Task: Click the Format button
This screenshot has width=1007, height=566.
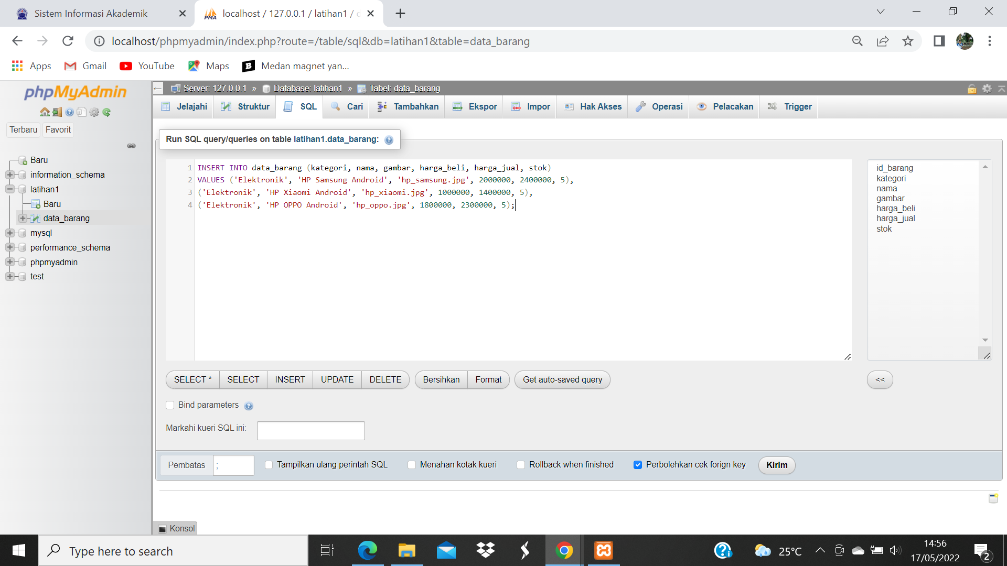Action: tap(488, 379)
